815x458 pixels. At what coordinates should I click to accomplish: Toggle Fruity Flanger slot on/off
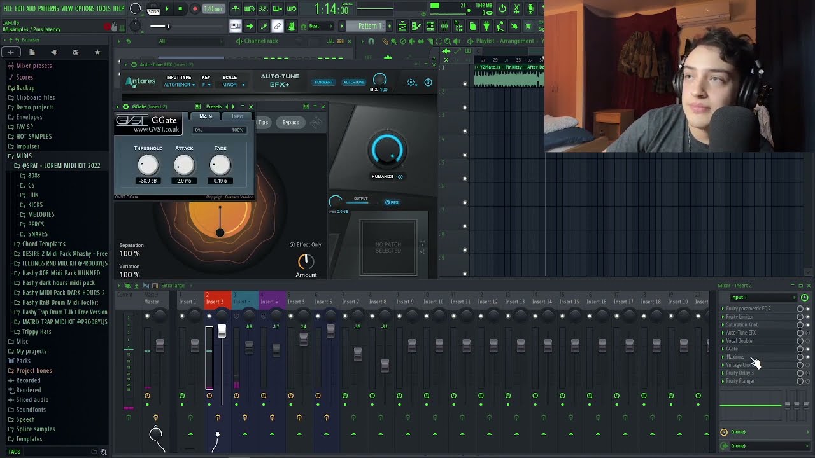coord(807,381)
